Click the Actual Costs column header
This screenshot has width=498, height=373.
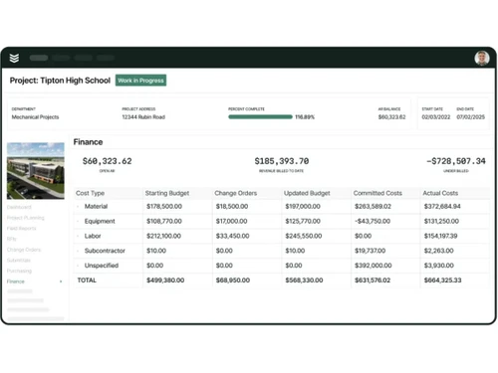440,193
